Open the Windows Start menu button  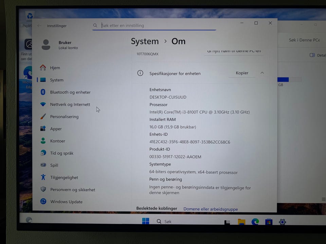point(146,221)
